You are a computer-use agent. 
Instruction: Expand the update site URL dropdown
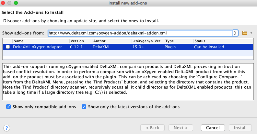click(x=235, y=33)
